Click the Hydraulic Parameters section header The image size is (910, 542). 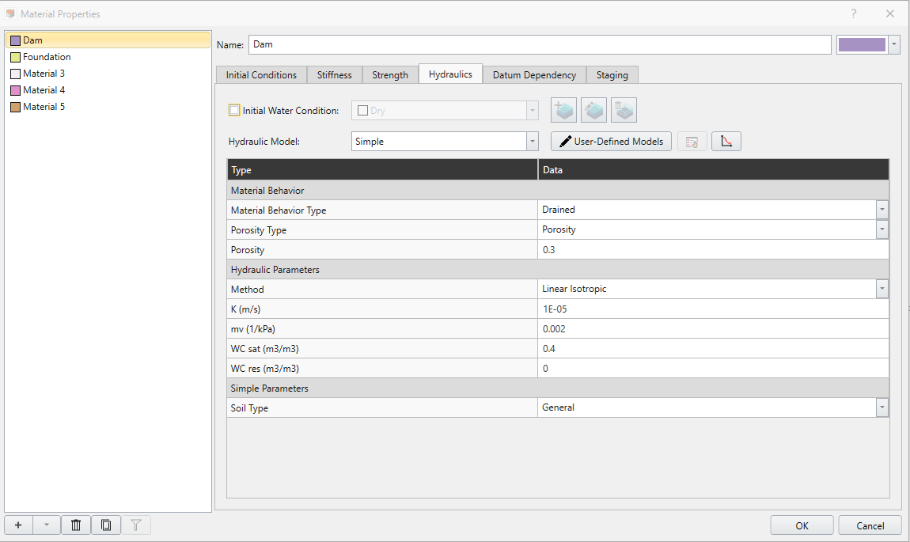[x=558, y=269]
